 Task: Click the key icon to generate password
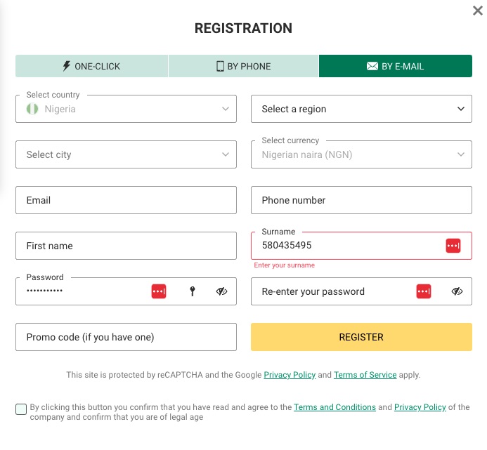pyautogui.click(x=193, y=291)
